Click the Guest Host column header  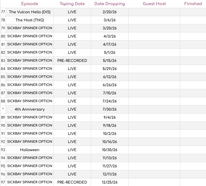click(x=154, y=4)
